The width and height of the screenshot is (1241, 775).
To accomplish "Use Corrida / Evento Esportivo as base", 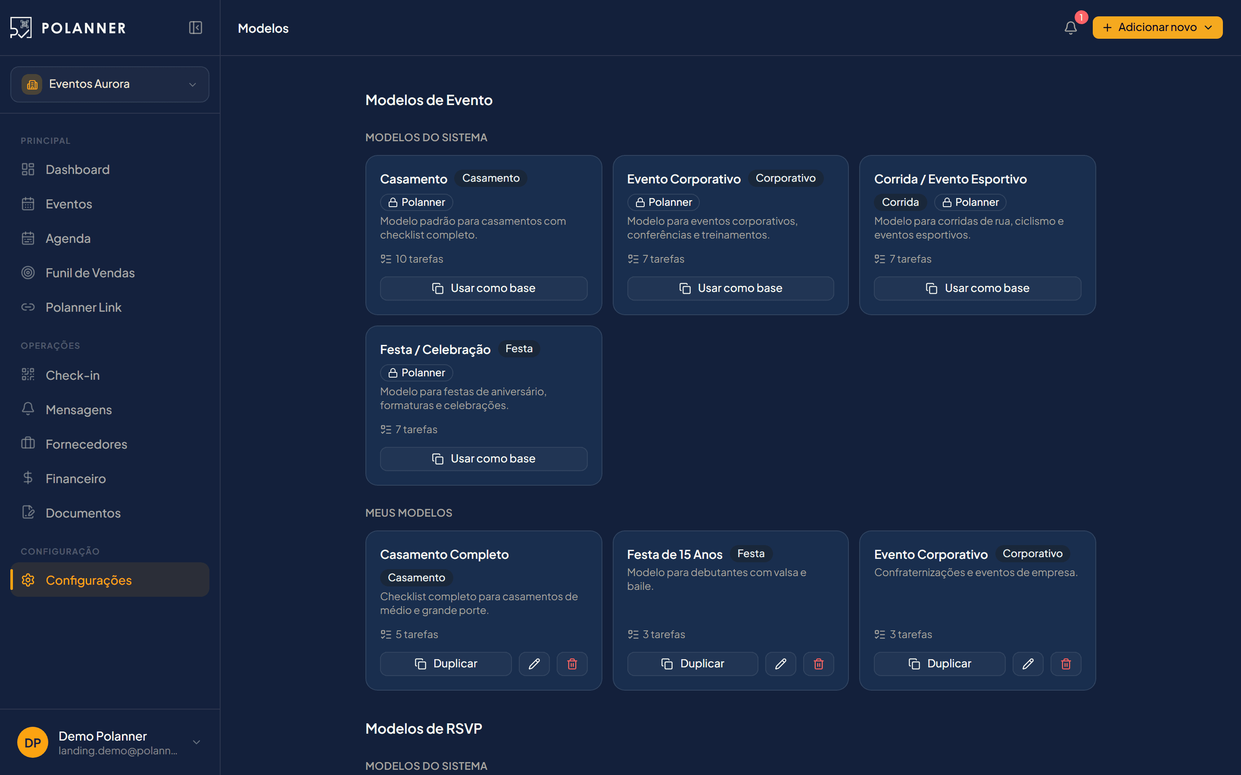I will tap(977, 288).
